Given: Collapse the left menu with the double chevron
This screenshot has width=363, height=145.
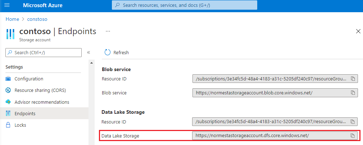Looking at the screenshot, I should (89, 52).
